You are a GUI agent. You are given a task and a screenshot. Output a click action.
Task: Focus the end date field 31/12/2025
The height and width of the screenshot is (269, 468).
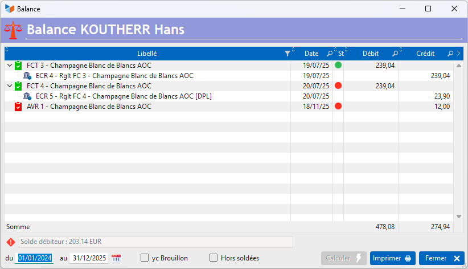89,258
